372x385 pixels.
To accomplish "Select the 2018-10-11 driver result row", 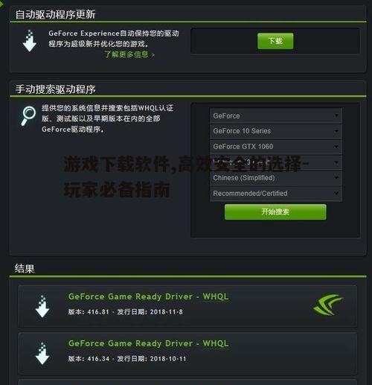I will coord(187,354).
